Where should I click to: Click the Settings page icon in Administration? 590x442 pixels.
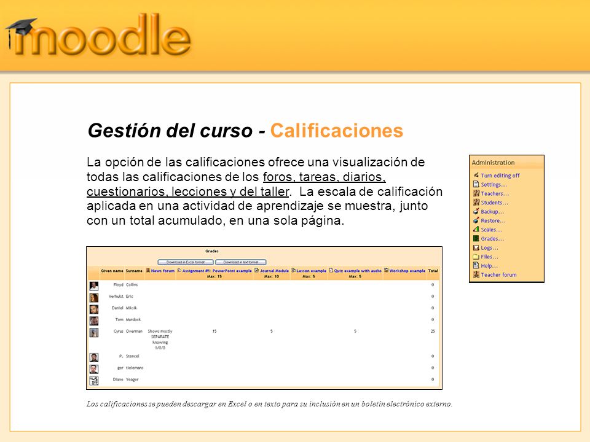click(x=476, y=184)
